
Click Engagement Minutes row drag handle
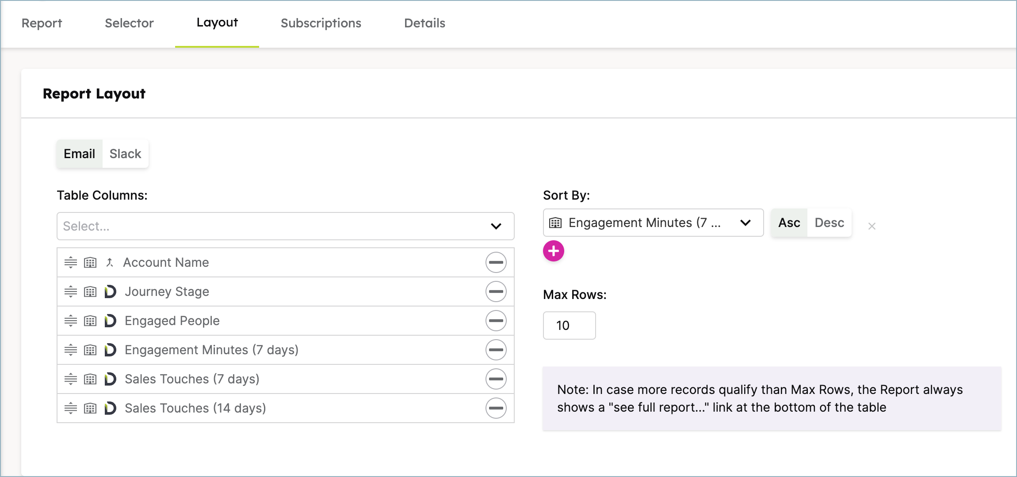(71, 350)
